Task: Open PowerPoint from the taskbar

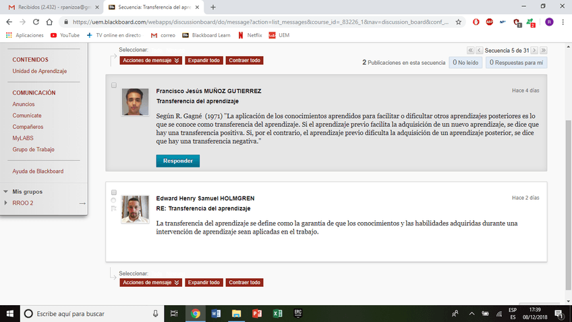Action: (257, 314)
